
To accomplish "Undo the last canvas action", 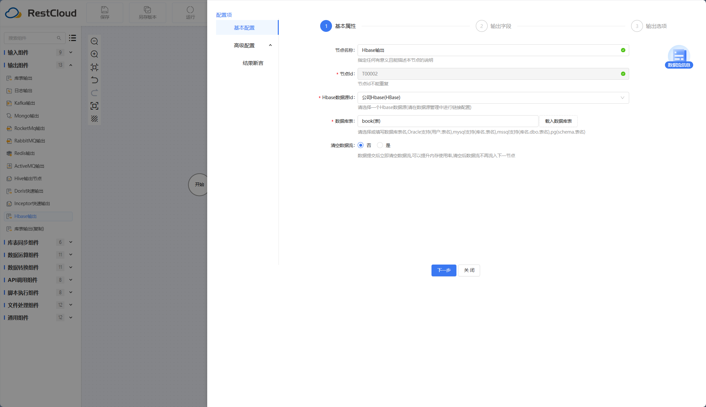I will click(95, 80).
